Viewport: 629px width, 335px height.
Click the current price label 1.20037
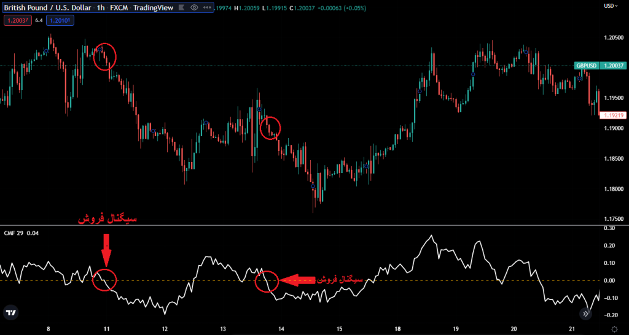click(x=612, y=66)
